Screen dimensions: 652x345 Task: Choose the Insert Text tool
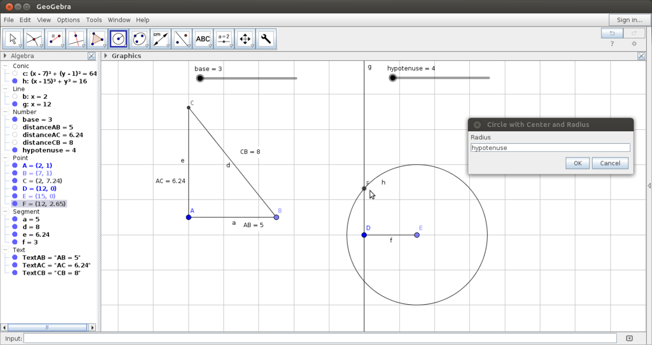pyautogui.click(x=202, y=39)
